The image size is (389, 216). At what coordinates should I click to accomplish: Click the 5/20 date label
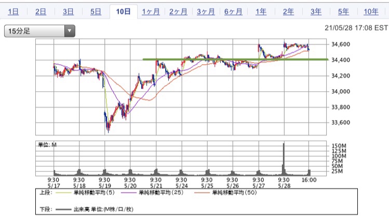click(x=130, y=186)
